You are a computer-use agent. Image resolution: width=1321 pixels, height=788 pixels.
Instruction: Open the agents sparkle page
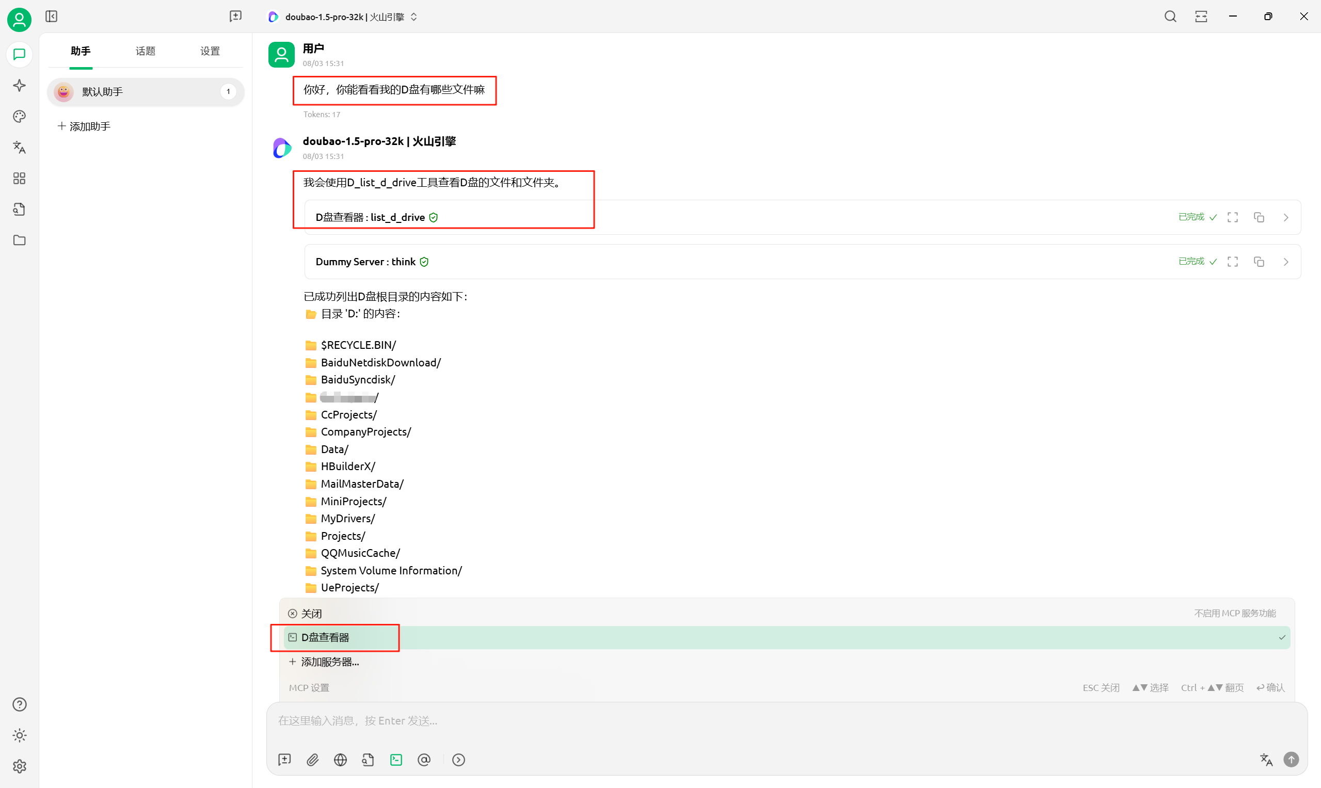tap(19, 86)
